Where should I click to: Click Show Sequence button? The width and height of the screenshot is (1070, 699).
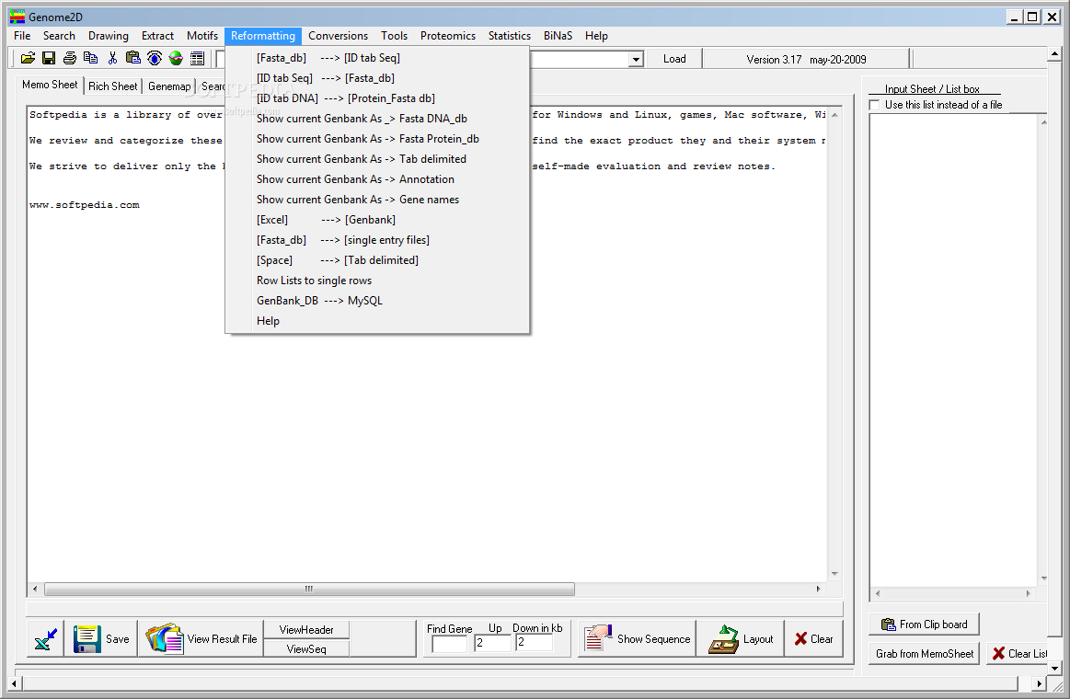tap(638, 639)
